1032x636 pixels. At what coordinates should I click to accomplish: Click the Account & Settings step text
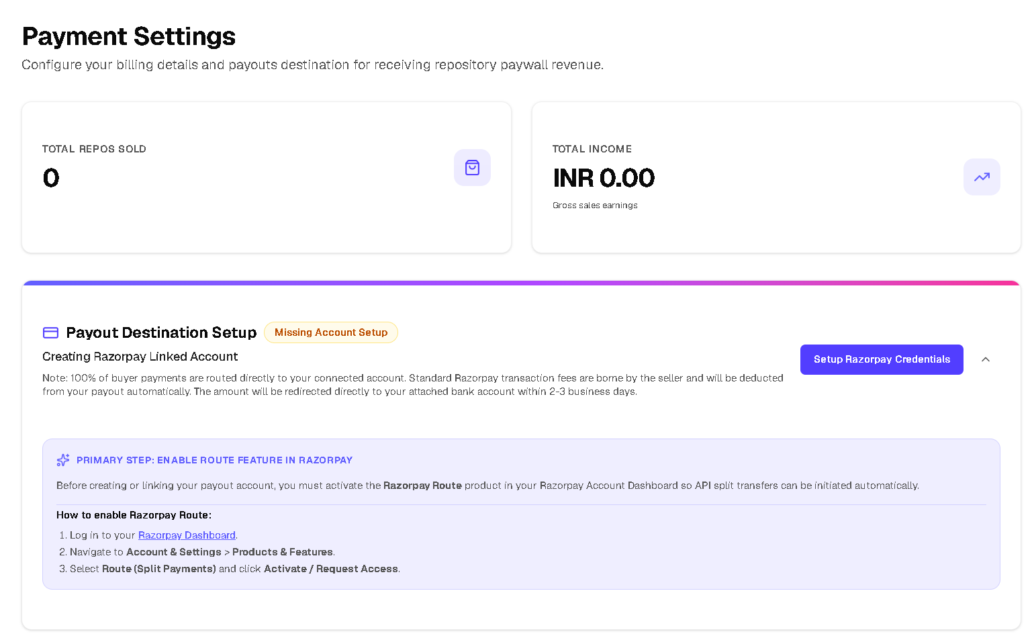(174, 552)
